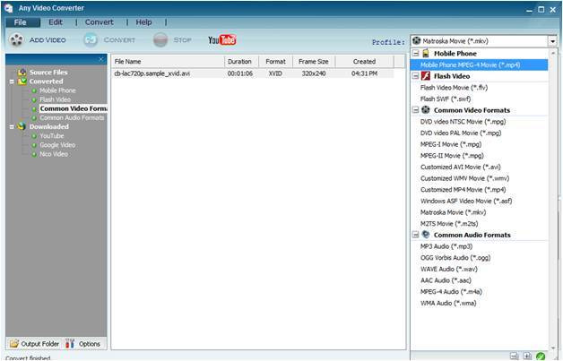Screen dimensions: 563x361
Task: Click the Add Video reel icon
Action: pyautogui.click(x=16, y=39)
